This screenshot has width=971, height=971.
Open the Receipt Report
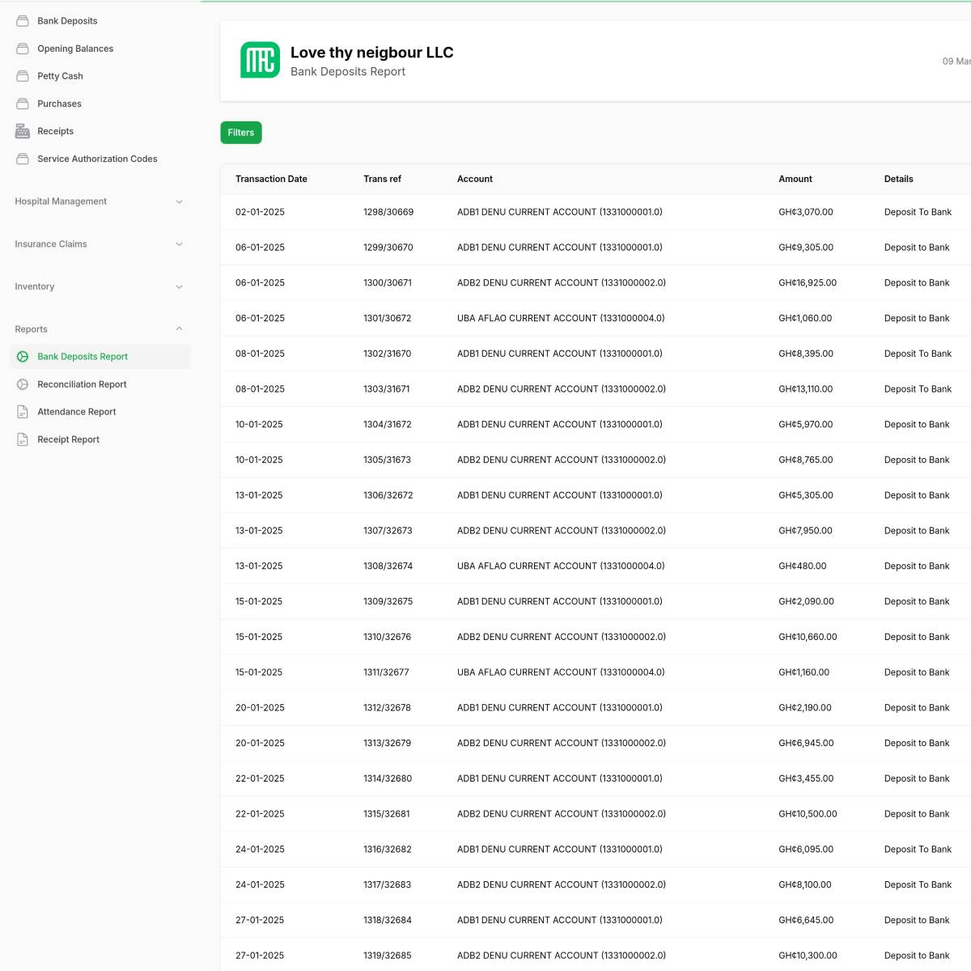coord(68,439)
